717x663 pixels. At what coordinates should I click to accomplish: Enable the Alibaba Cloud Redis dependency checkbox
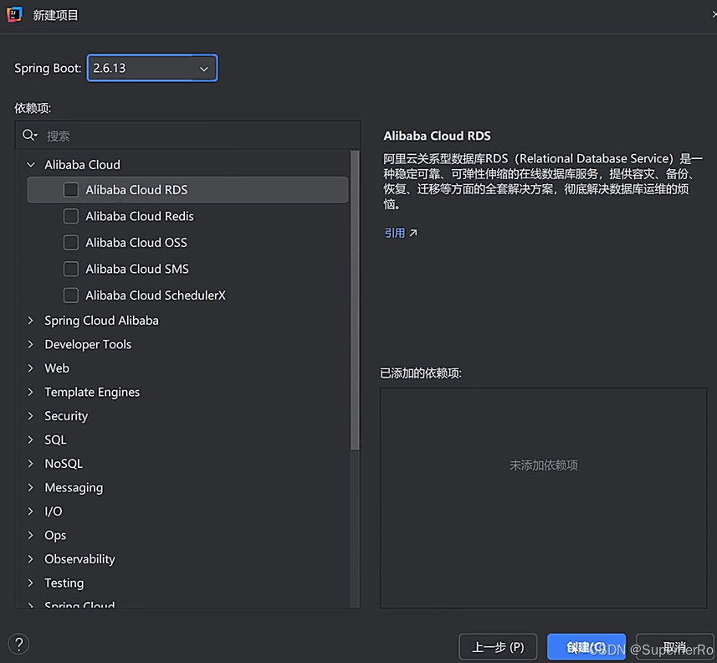pyautogui.click(x=71, y=216)
